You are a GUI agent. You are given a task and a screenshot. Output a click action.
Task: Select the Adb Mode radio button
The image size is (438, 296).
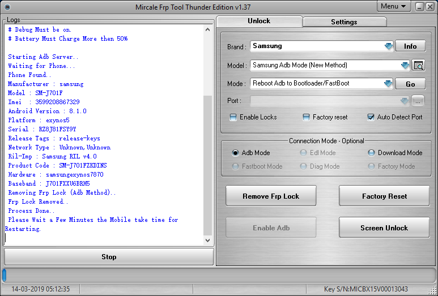tap(235, 153)
